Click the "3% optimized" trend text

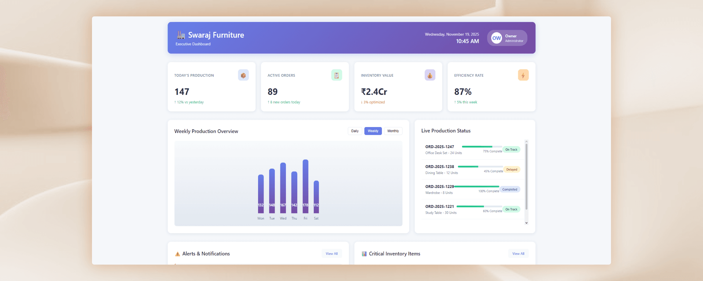(x=373, y=102)
